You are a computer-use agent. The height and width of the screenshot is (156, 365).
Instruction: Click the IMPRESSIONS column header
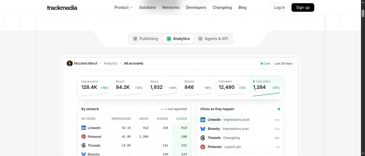121,119
